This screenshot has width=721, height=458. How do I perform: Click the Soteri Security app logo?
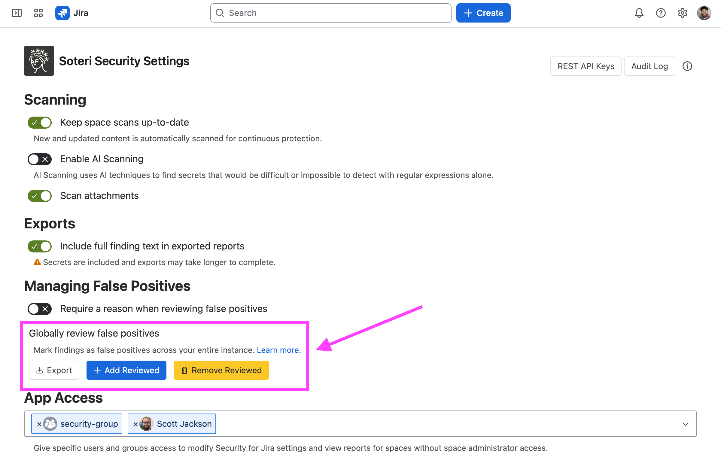pyautogui.click(x=39, y=61)
